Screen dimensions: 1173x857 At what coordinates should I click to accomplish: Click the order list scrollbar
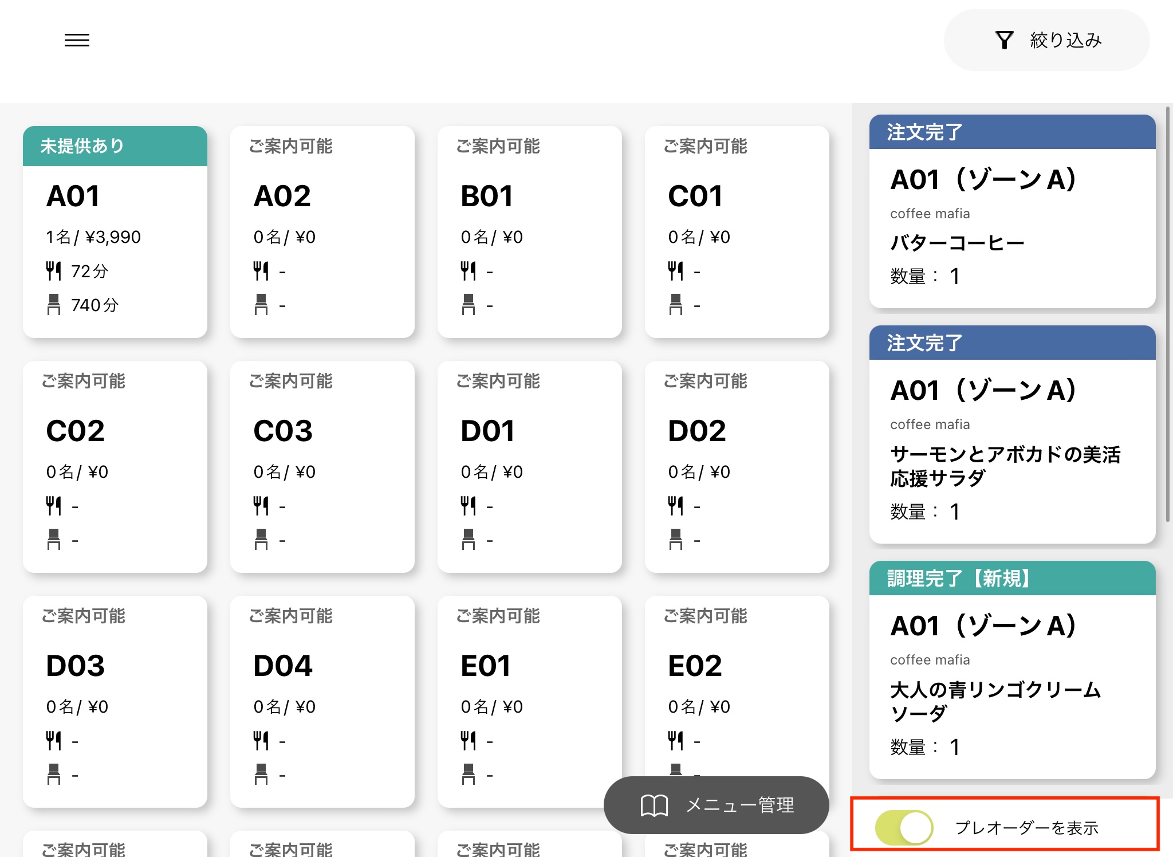[x=1167, y=314]
